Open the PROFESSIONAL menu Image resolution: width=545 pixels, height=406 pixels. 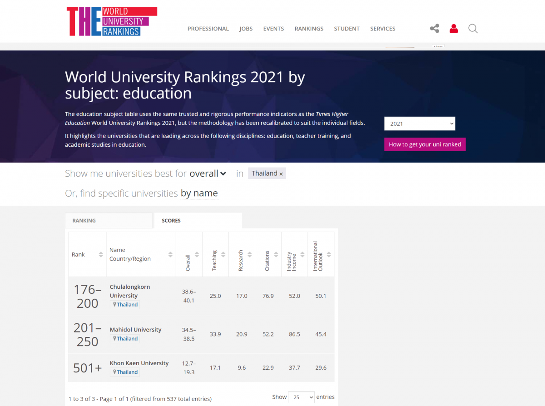[x=208, y=29]
